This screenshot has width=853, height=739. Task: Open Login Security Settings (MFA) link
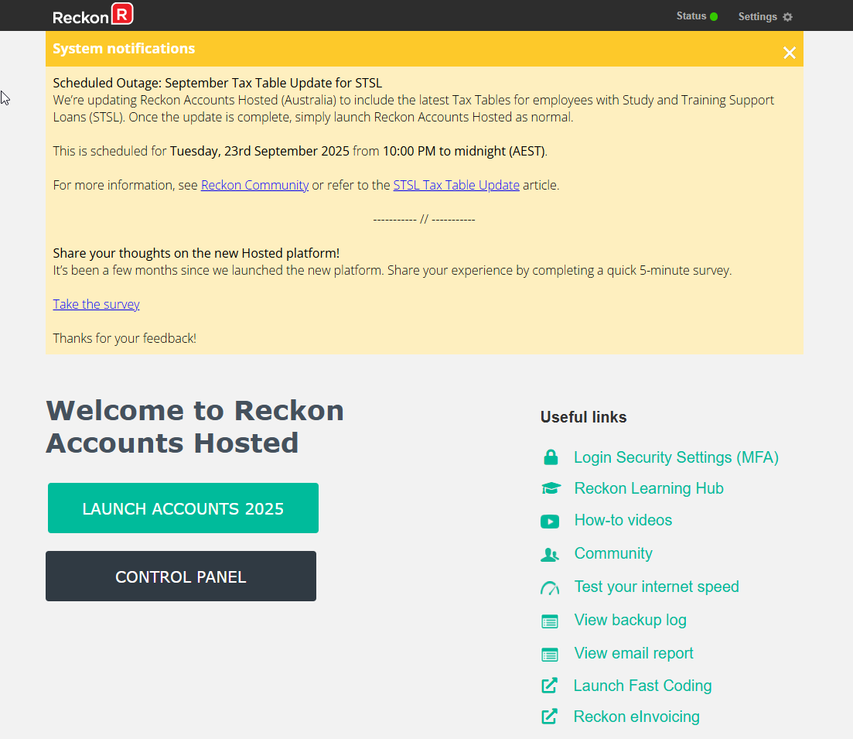(x=676, y=457)
